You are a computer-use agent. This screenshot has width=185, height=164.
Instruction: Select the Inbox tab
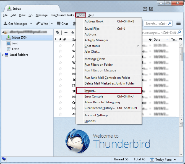[32, 9]
